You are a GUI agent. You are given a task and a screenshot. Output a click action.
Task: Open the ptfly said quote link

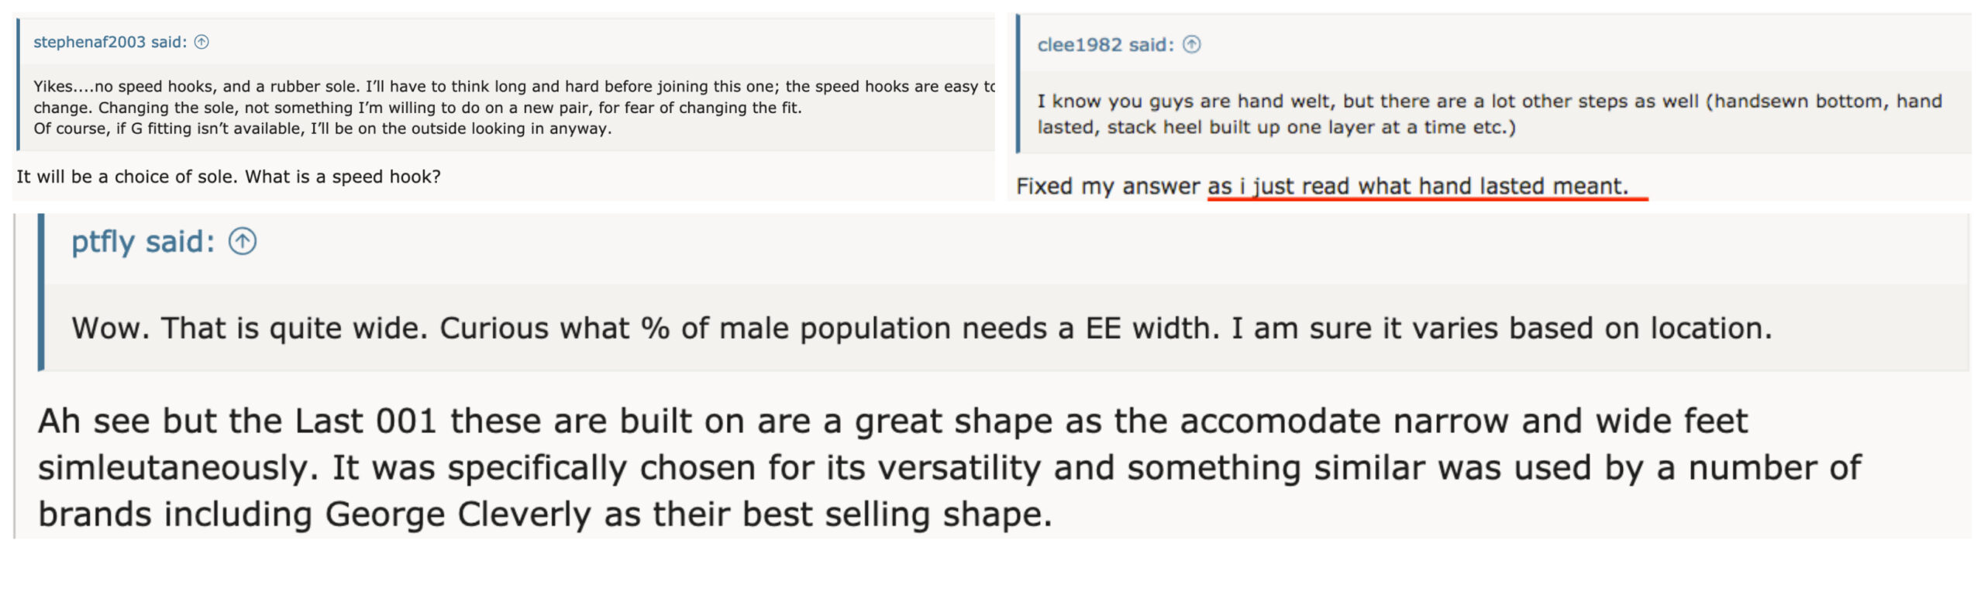point(143,242)
